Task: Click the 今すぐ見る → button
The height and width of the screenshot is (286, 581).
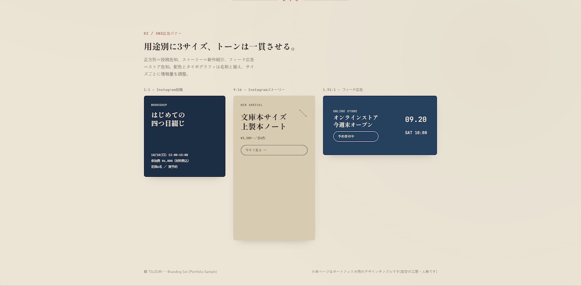Action: pyautogui.click(x=274, y=150)
